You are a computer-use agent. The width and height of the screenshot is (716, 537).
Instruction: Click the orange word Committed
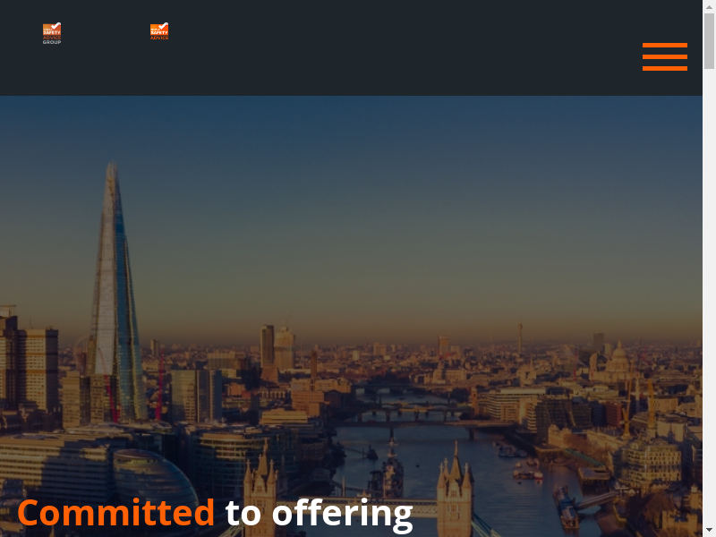point(116,512)
